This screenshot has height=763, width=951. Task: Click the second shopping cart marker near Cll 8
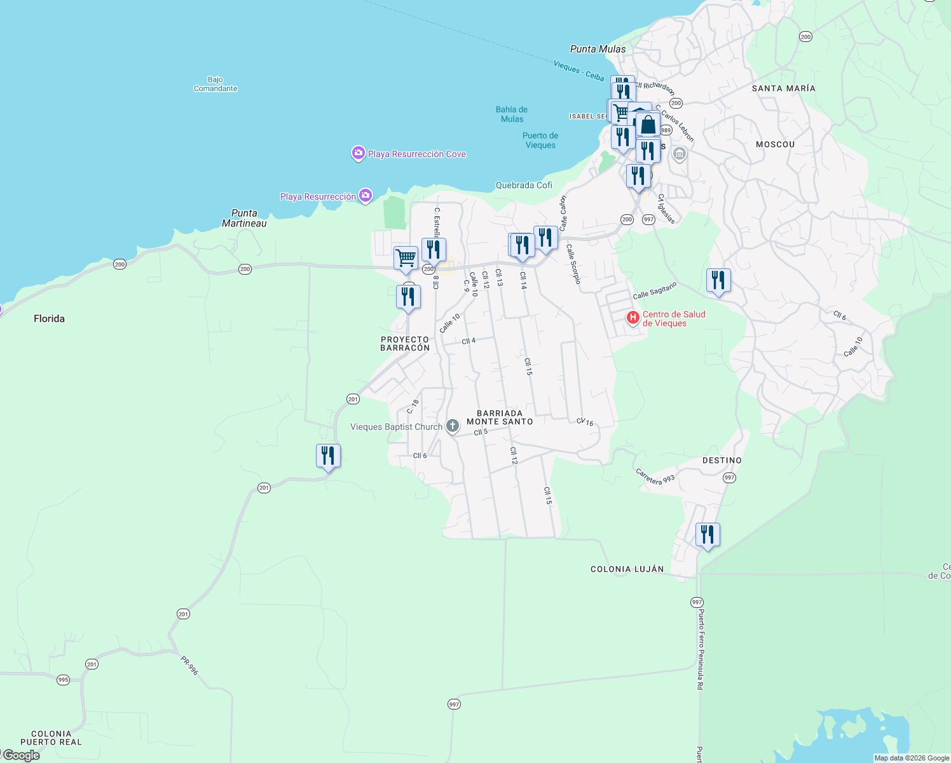coord(406,257)
